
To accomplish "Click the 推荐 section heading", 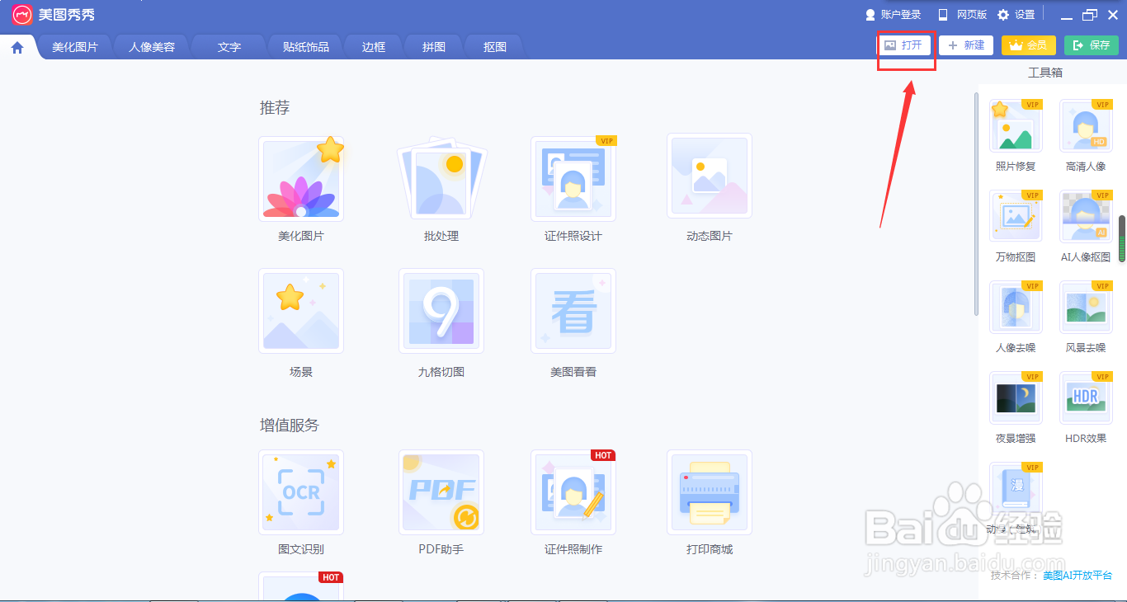I will coord(275,108).
